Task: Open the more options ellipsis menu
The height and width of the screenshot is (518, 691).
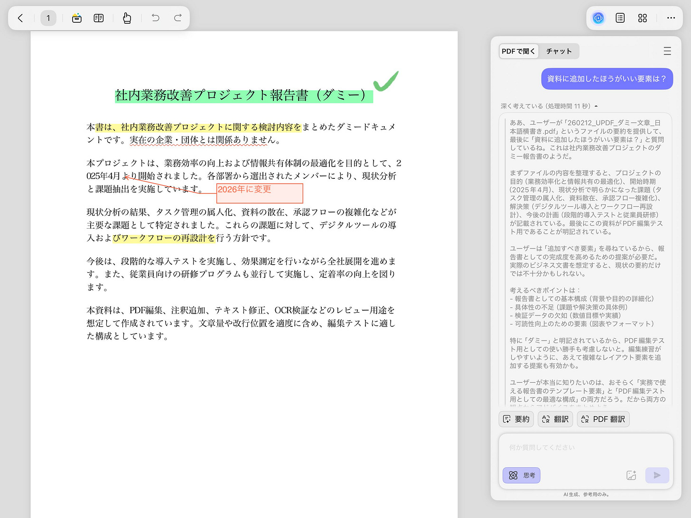Action: pos(671,18)
